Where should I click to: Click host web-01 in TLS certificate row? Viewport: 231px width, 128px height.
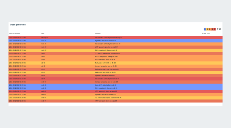coord(44,98)
